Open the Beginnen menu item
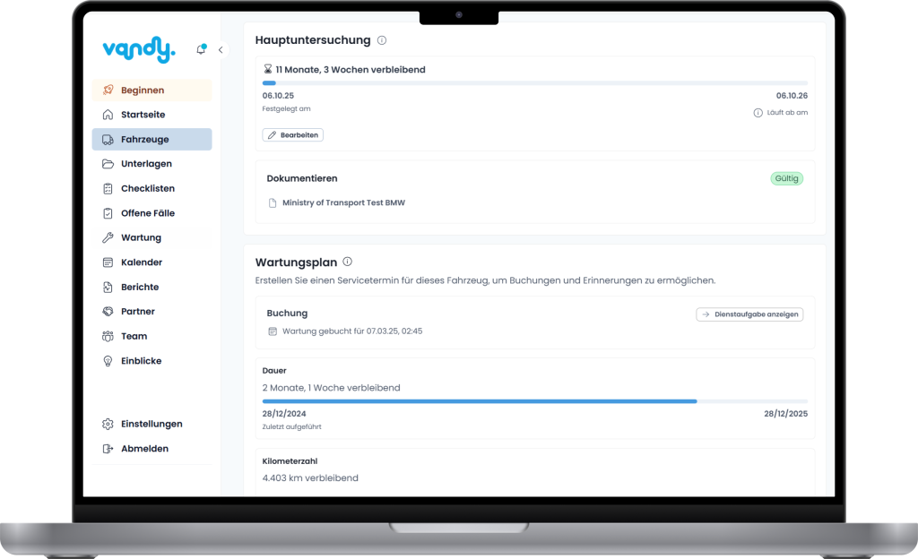This screenshot has height=559, width=918. click(x=143, y=90)
